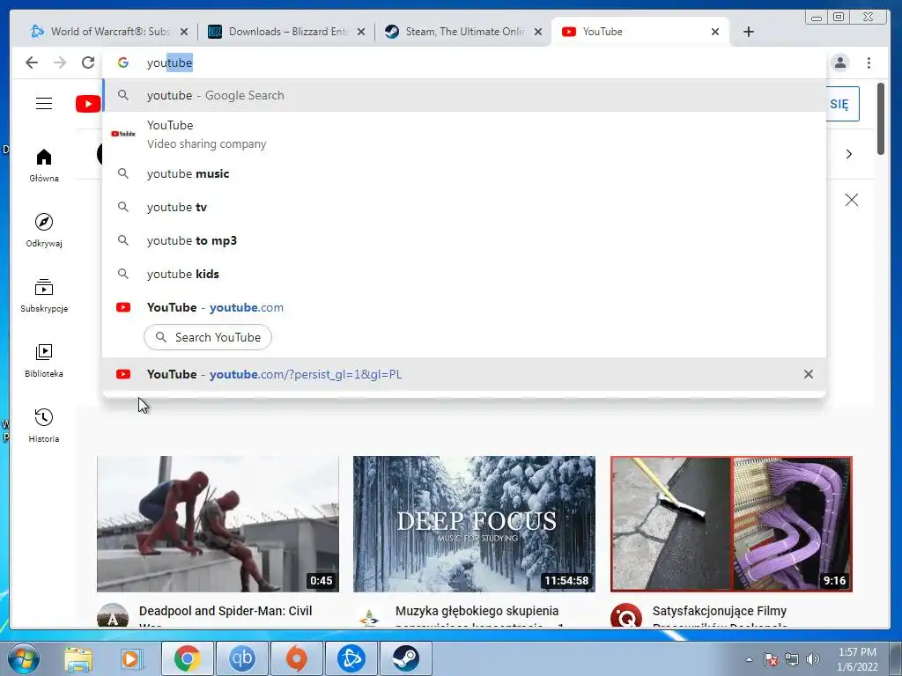Reload the current page

pyautogui.click(x=88, y=62)
